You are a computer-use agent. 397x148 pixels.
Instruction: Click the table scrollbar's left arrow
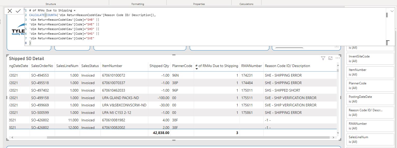12,138
